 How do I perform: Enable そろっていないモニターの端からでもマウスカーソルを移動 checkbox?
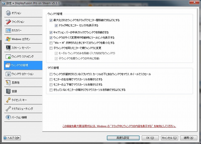point(51,90)
